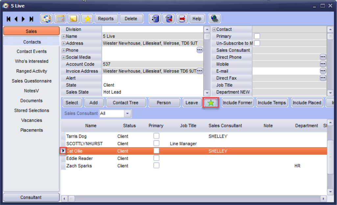Open the globe web icon
The image size is (337, 205).
214,19
